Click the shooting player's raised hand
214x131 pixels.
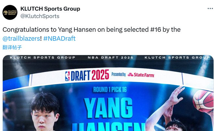click(x=177, y=94)
